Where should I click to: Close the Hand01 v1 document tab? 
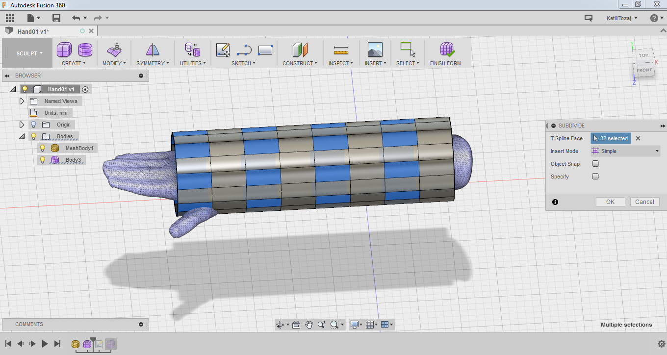(x=91, y=31)
